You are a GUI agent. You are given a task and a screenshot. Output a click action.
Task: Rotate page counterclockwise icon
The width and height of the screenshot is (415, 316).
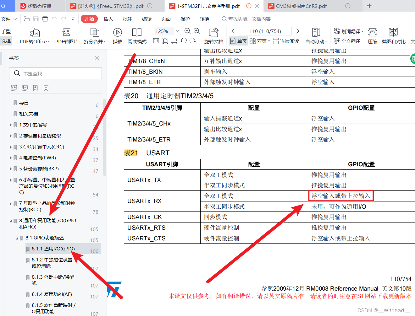[184, 40]
